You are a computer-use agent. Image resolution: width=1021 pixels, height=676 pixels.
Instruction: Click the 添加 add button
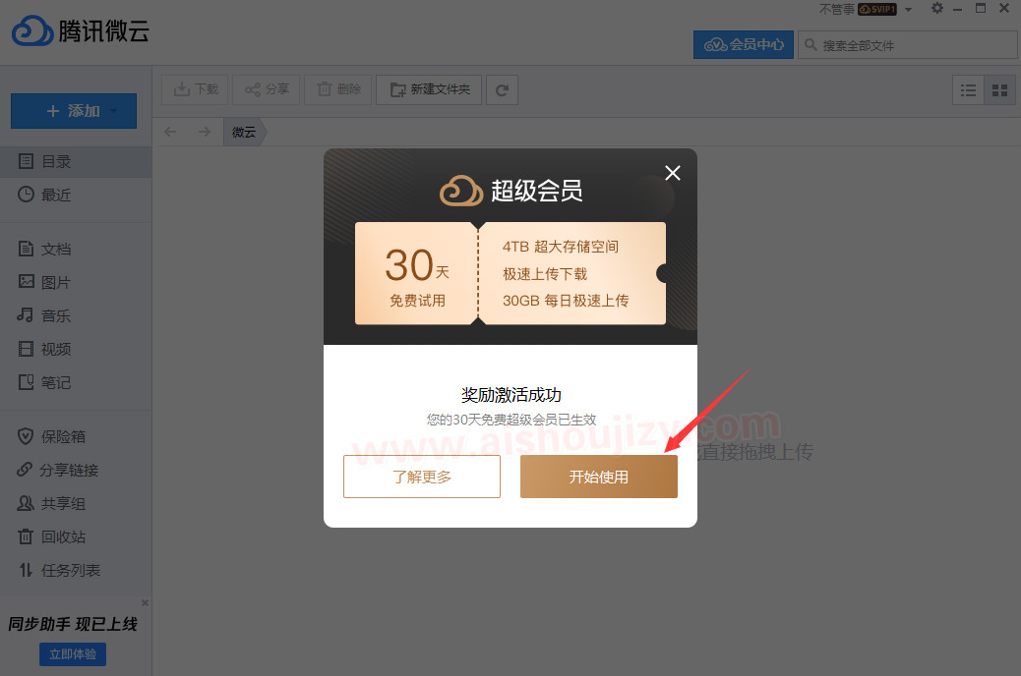coord(74,111)
